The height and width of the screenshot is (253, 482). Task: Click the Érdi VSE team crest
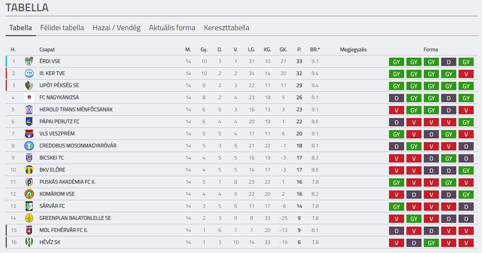pyautogui.click(x=29, y=61)
